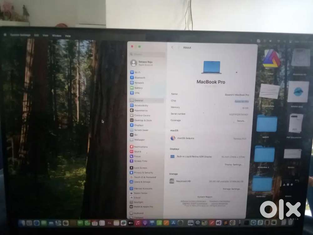The width and height of the screenshot is (313, 235).
Task: Open the Battery settings pane
Action: click(x=138, y=88)
